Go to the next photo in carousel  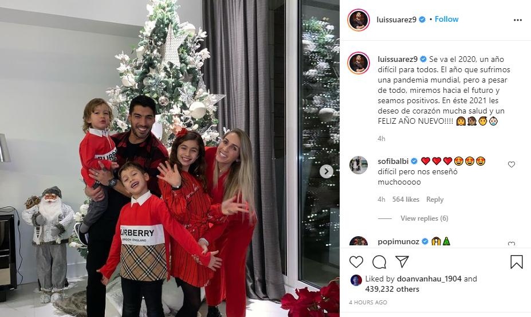326,171
